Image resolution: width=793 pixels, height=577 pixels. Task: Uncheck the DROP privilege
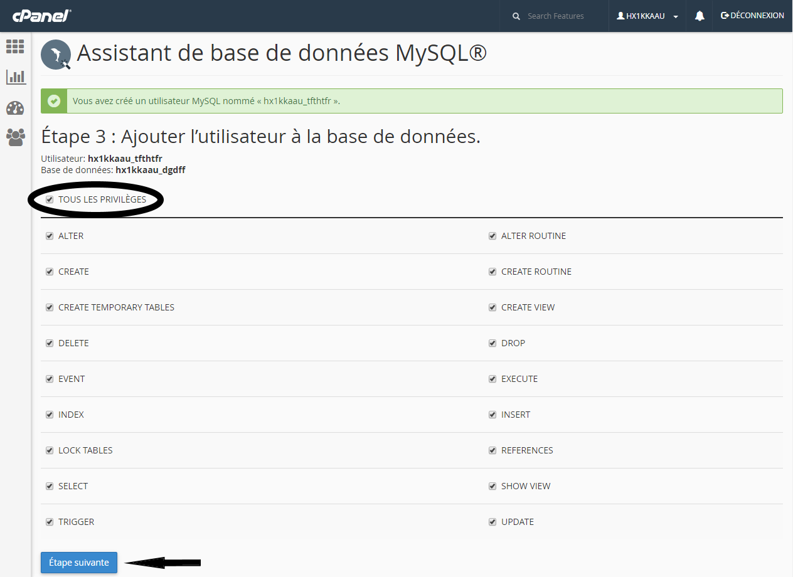(x=492, y=344)
